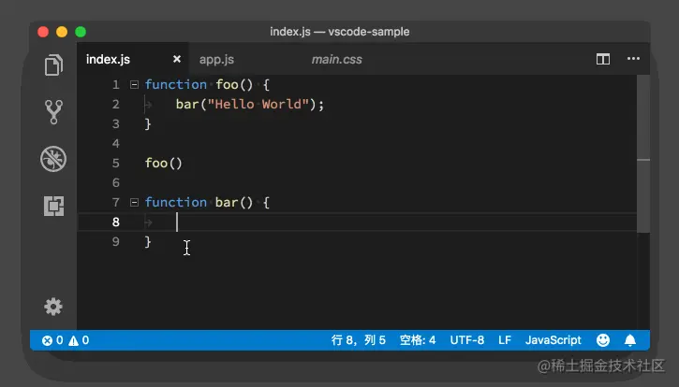
Task: Click line number 9 in gutter
Action: tap(115, 242)
